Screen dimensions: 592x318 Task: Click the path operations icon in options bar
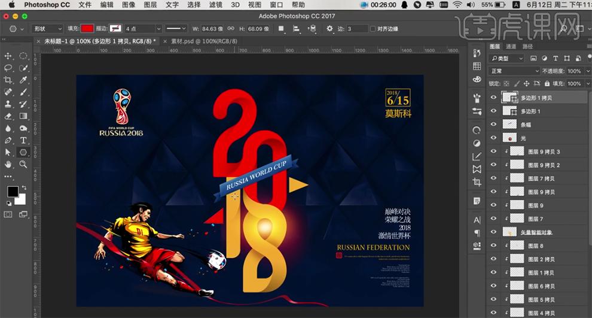point(281,29)
